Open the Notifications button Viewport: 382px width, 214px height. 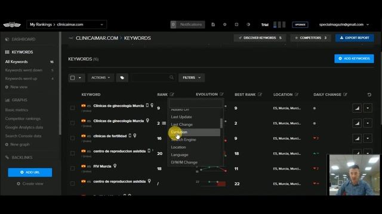click(187, 24)
